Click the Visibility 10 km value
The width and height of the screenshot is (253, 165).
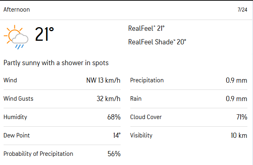point(239,135)
